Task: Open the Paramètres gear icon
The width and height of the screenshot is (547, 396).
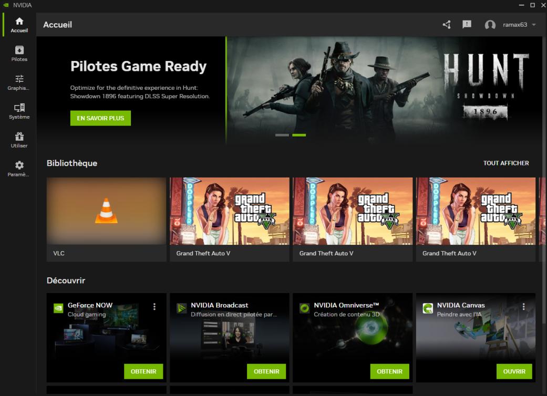Action: (x=19, y=165)
